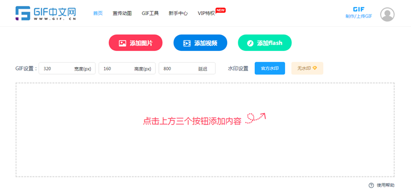
Task: Click the GIF设置 label
Action: [26, 68]
